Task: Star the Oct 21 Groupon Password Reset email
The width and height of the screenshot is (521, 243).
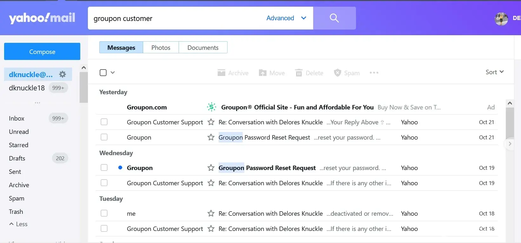Action: (x=211, y=137)
